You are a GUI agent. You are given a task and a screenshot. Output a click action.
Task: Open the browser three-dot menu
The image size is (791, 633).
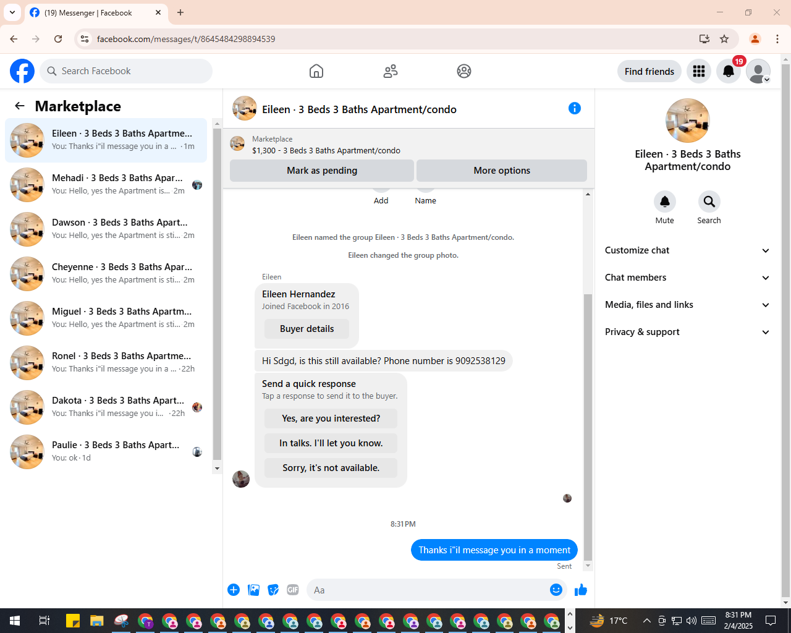777,39
